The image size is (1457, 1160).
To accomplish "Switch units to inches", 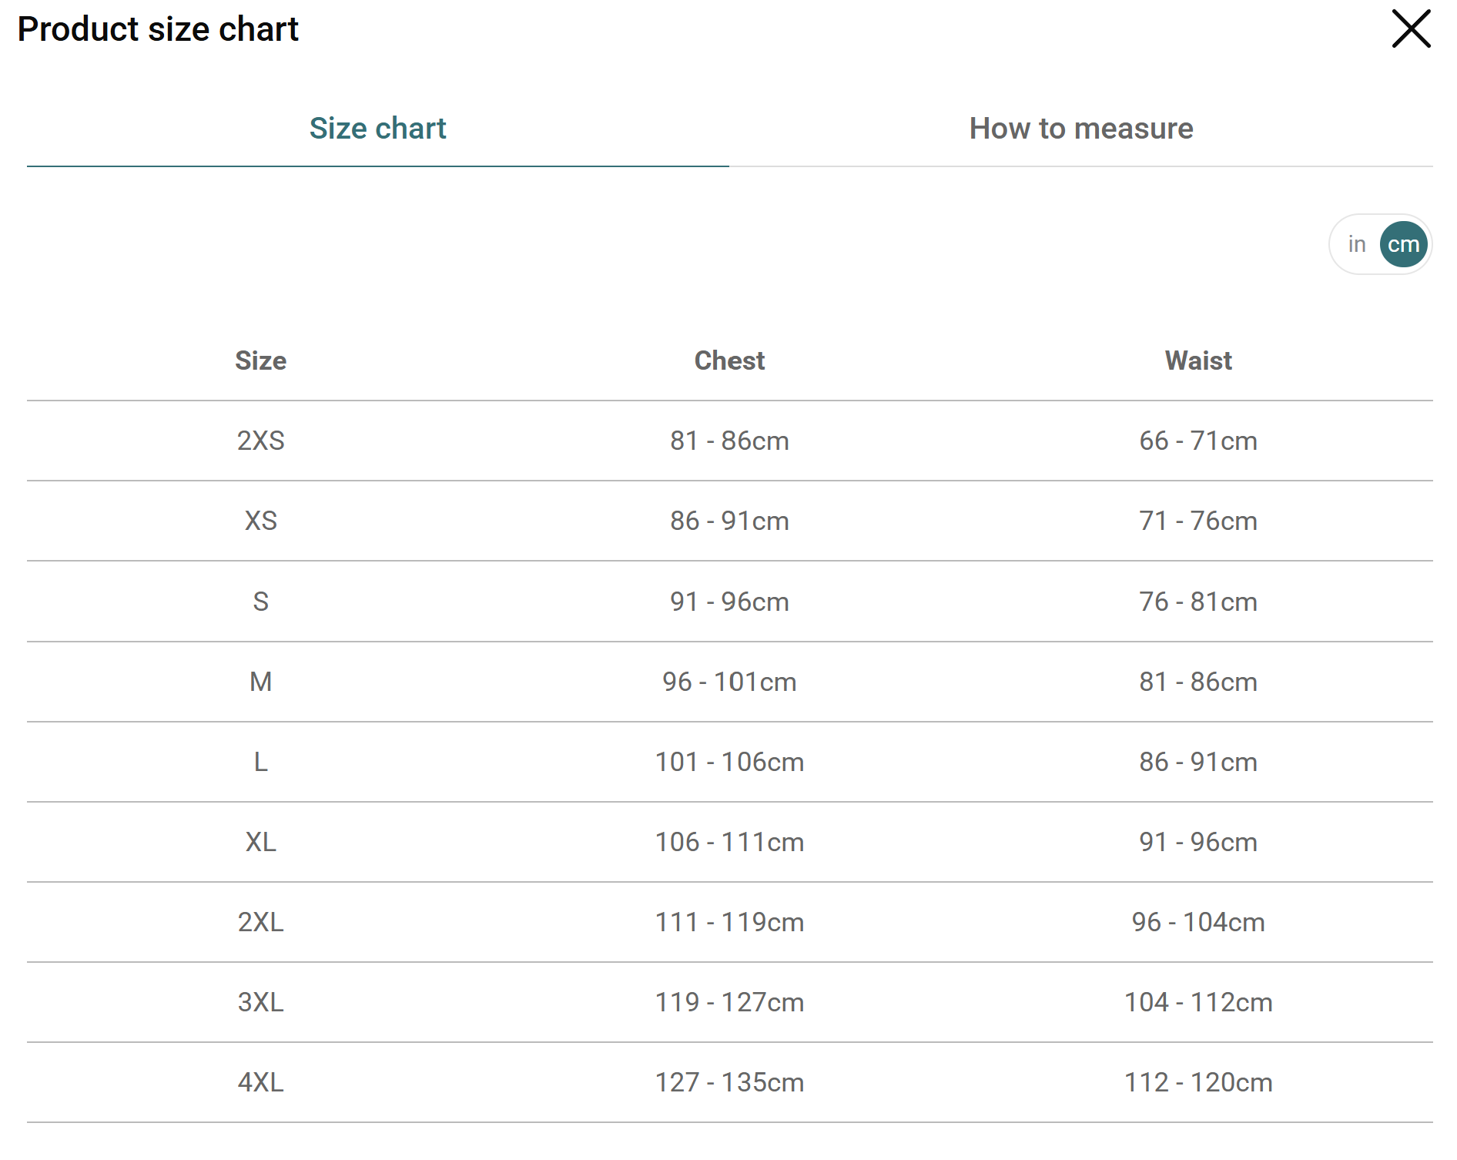I will pyautogui.click(x=1356, y=244).
